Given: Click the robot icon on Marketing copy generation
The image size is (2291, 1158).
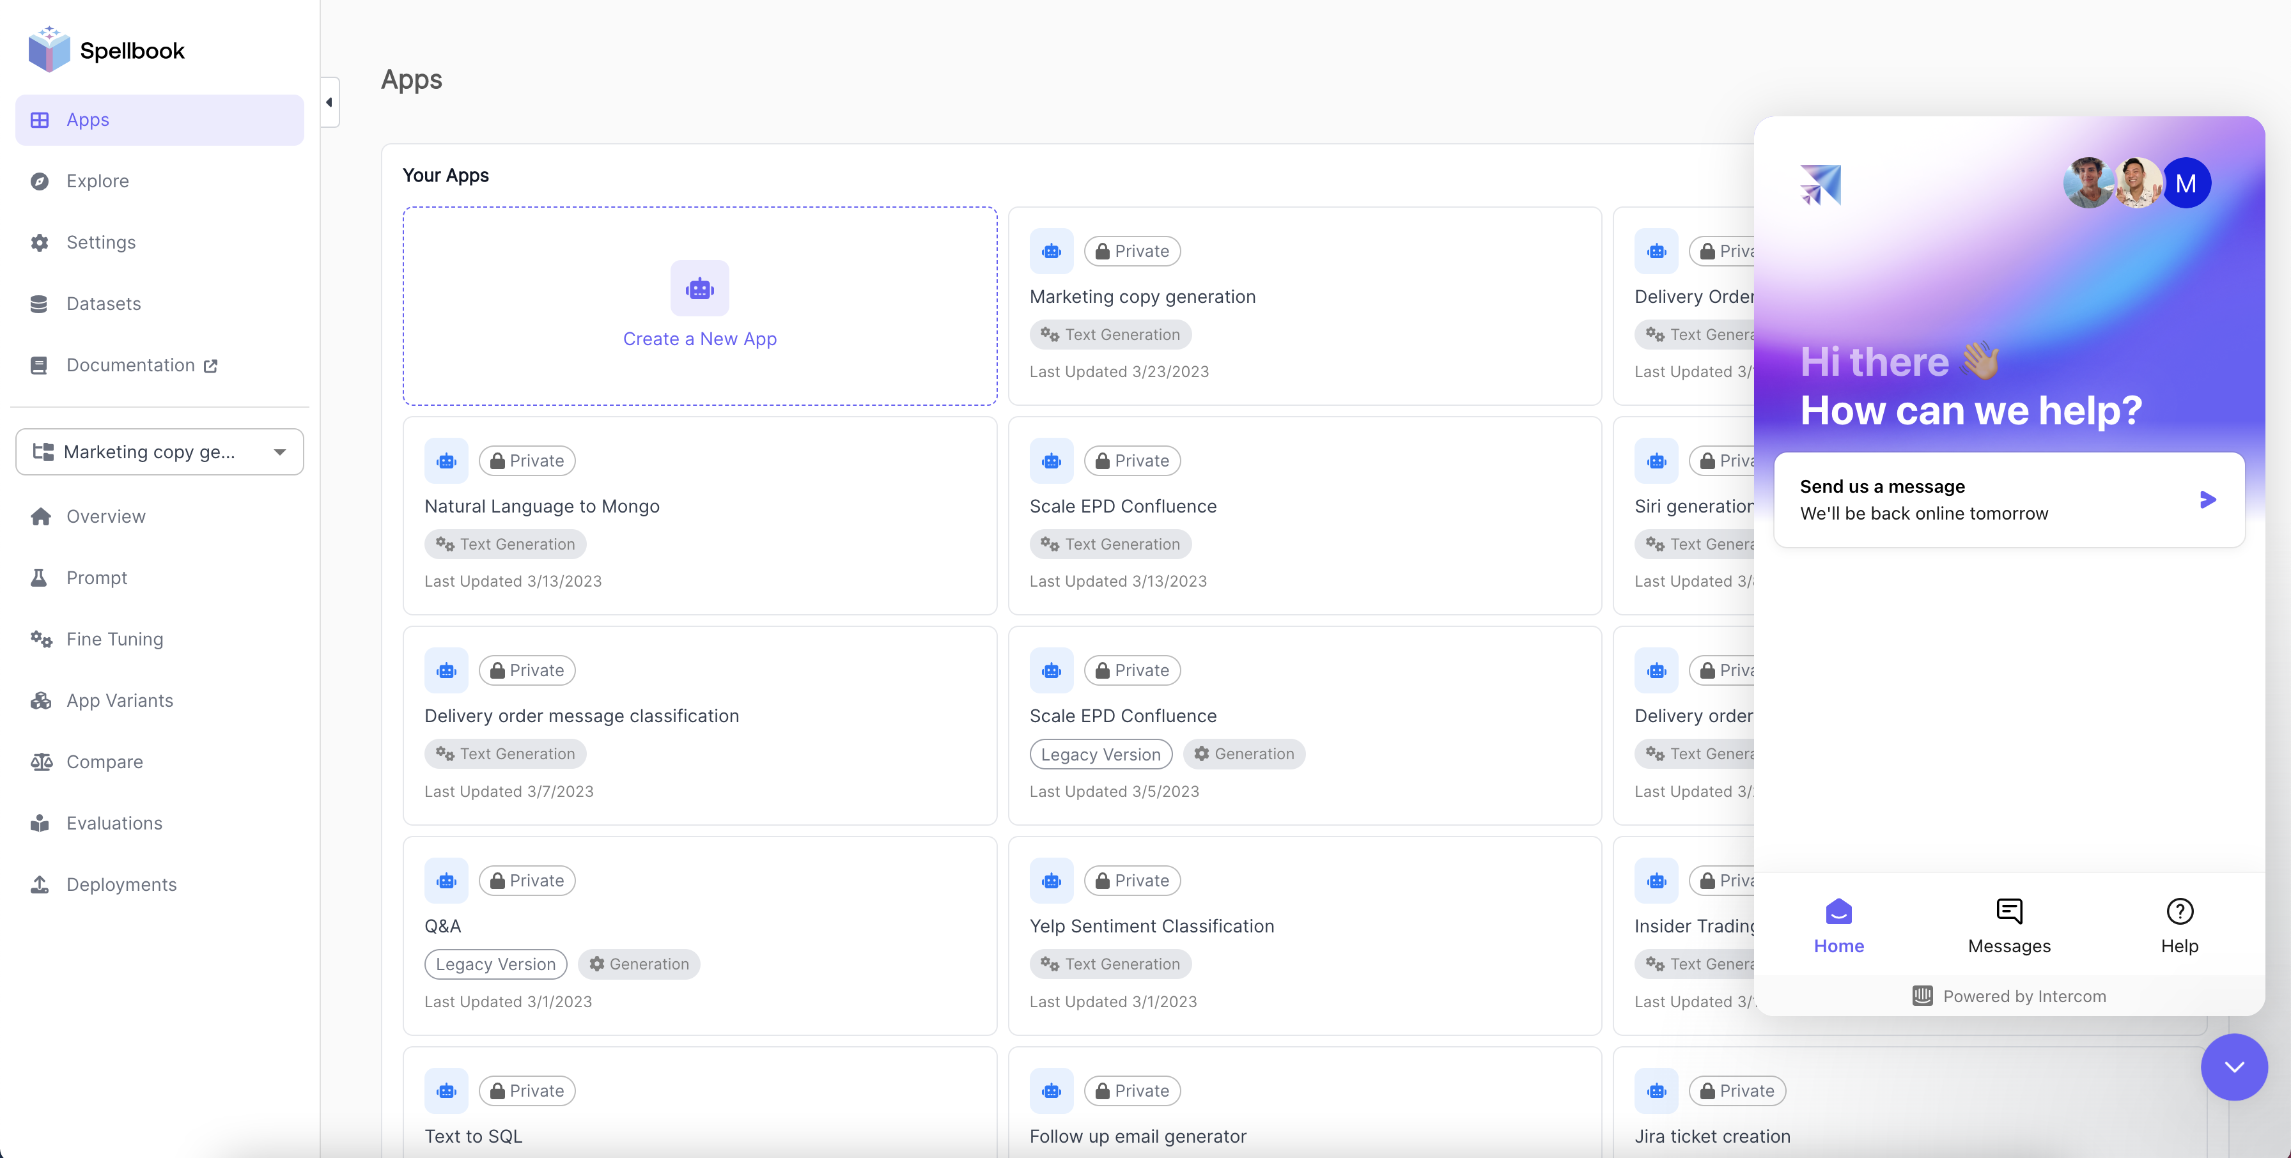Looking at the screenshot, I should 1050,250.
